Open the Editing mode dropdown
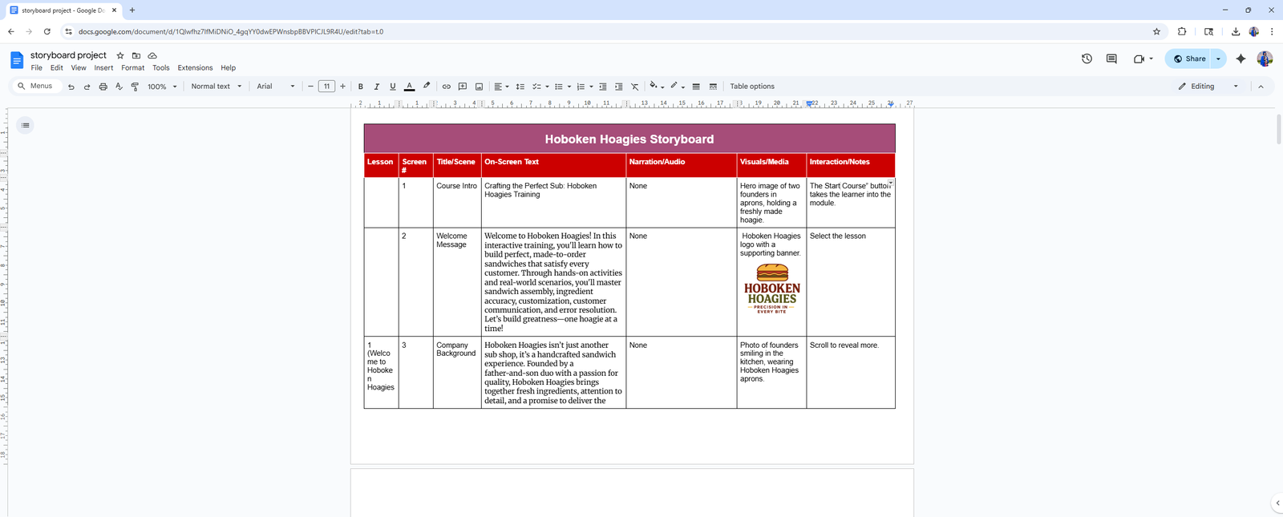The height and width of the screenshot is (517, 1283). point(1208,87)
